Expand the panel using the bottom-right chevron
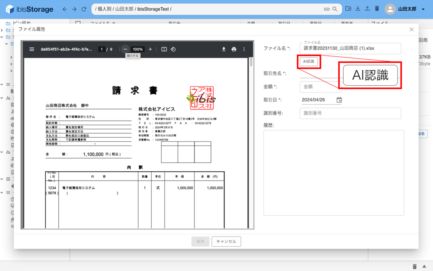The width and height of the screenshot is (433, 271). 424,267
